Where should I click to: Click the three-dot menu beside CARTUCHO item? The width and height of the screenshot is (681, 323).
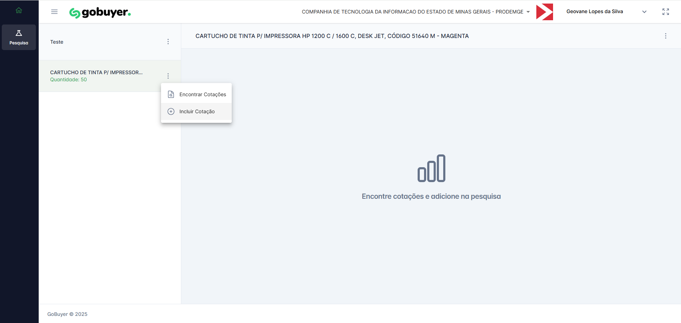[x=168, y=76]
